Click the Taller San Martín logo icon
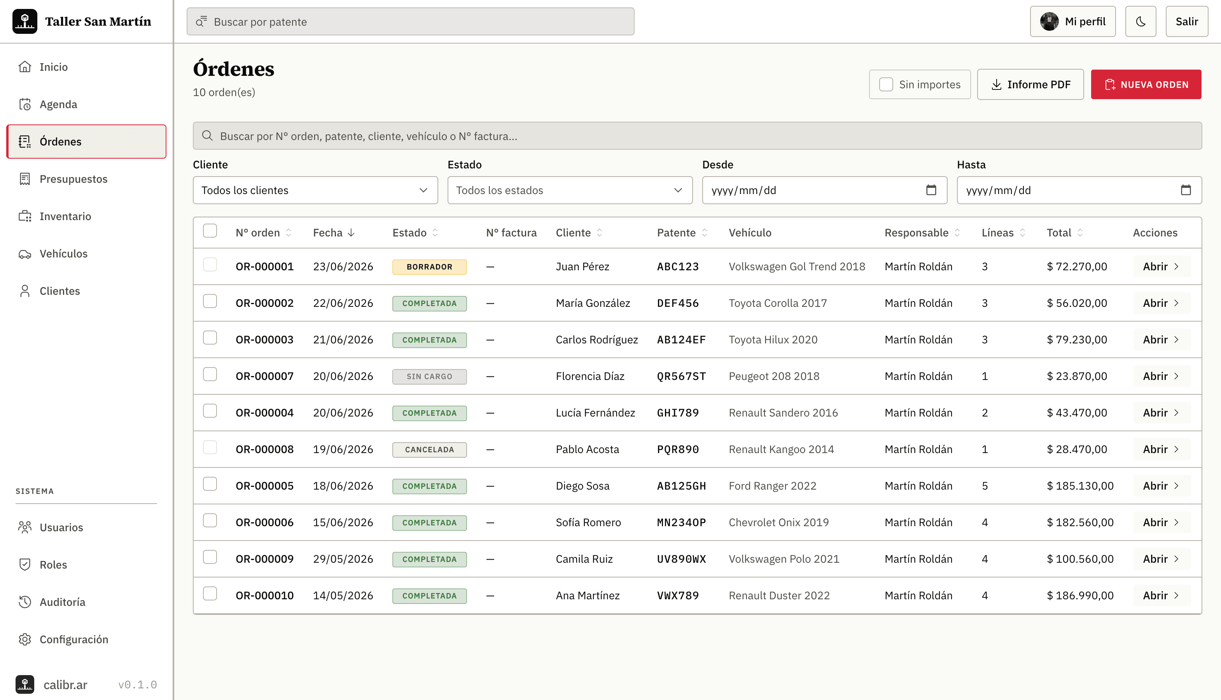Screen dimensions: 1221x700 24,21
